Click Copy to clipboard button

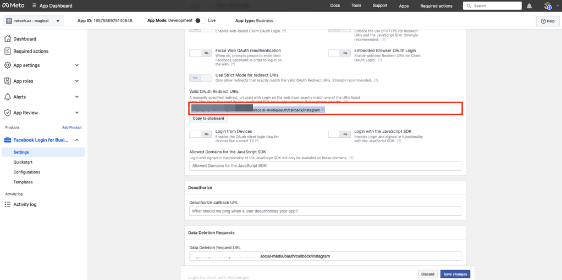(x=208, y=119)
